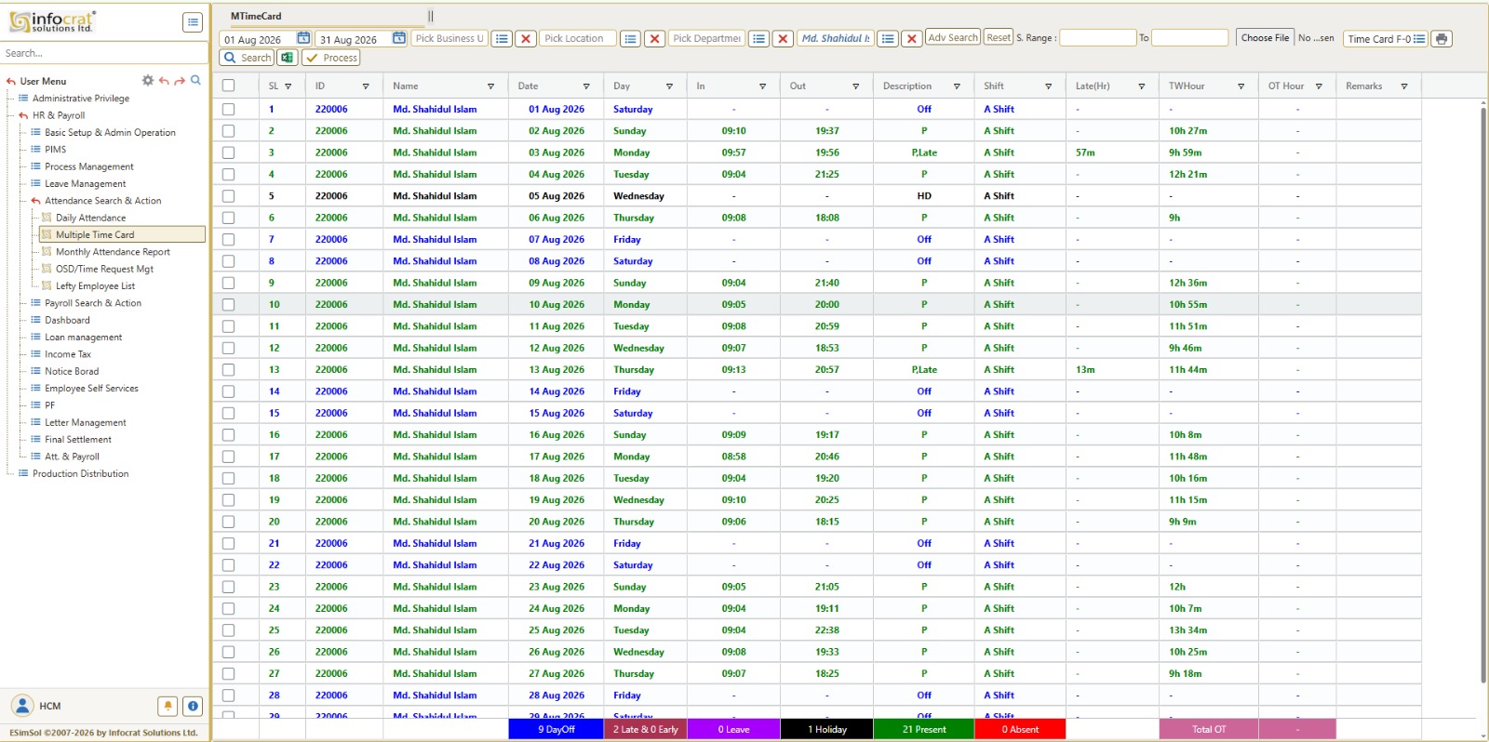Print the time card report
The height and width of the screenshot is (742, 1489).
(1442, 38)
